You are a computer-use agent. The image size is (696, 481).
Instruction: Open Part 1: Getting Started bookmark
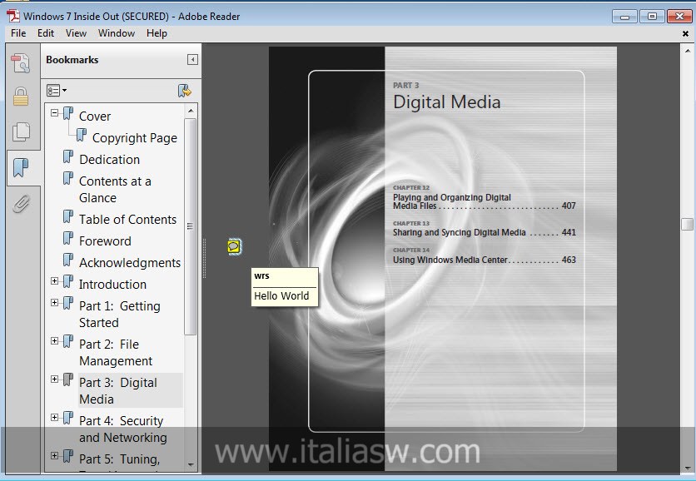(x=119, y=315)
